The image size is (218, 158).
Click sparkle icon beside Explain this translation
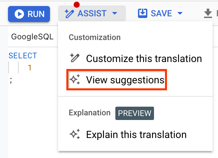75,134
